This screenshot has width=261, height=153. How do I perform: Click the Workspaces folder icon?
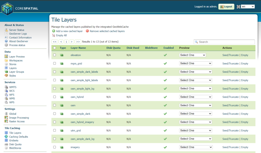(x=6, y=60)
